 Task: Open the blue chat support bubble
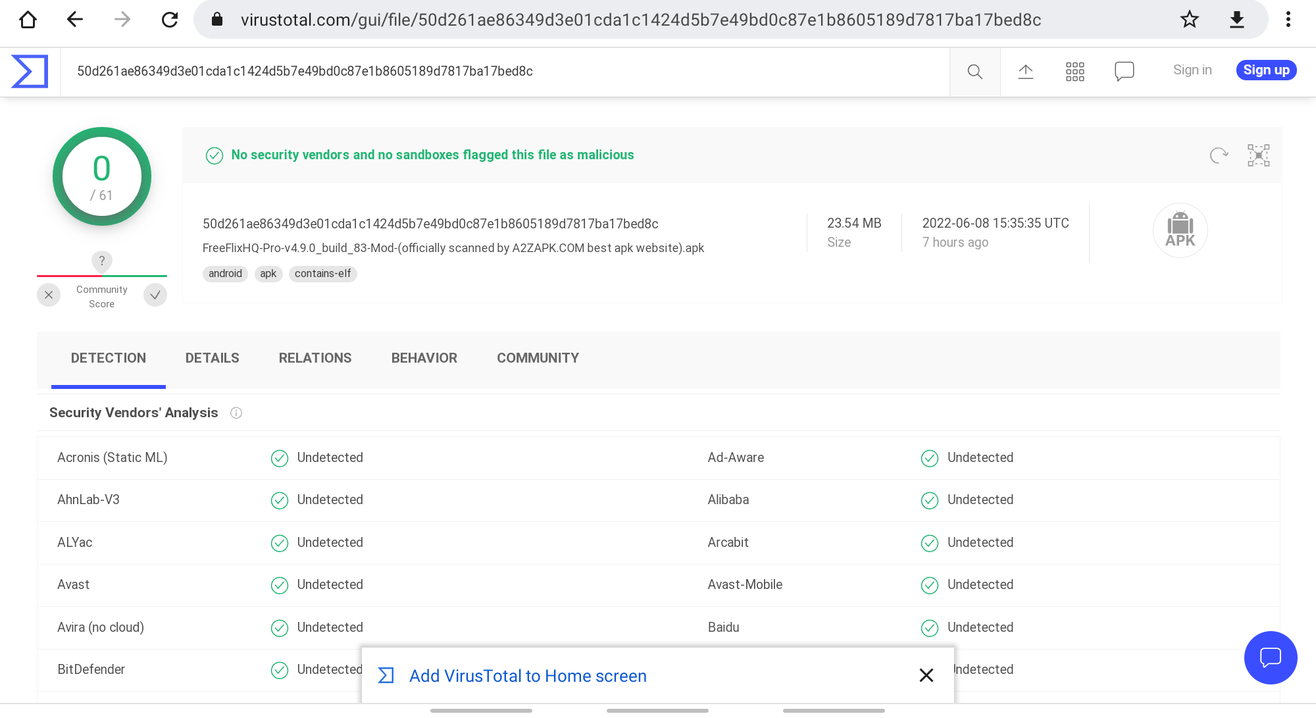click(1270, 657)
